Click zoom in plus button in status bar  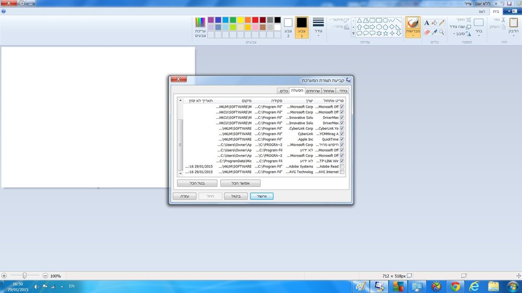coord(4,276)
